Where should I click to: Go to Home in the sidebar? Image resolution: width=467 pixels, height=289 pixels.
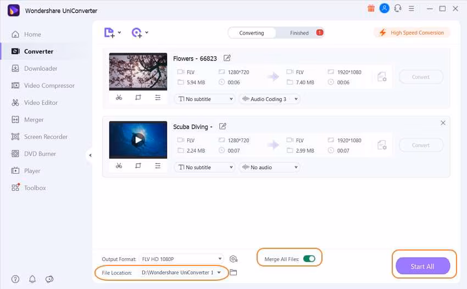[32, 34]
